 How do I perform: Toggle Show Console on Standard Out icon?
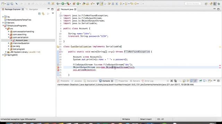[x=192, y=81]
